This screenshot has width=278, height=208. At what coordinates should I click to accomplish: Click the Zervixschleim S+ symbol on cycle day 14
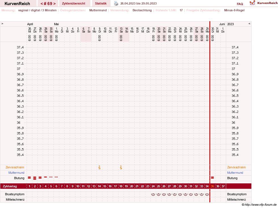coord(99,167)
